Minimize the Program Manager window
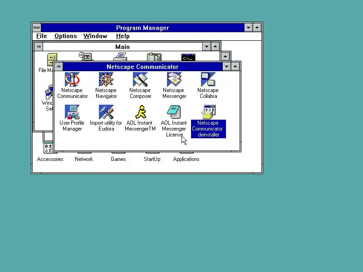Image resolution: width=363 pixels, height=272 pixels. (248, 28)
